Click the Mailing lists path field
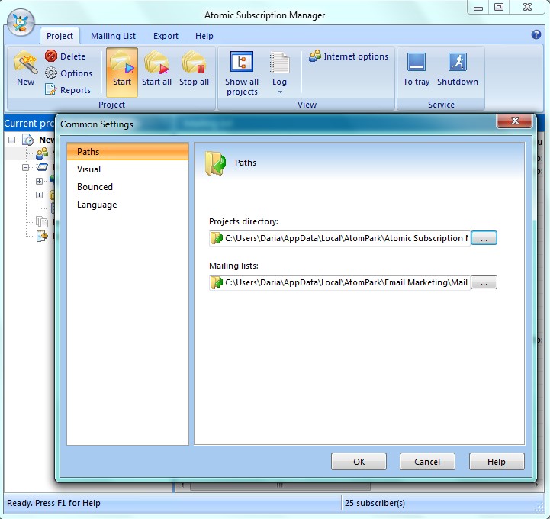This screenshot has width=550, height=519. coord(339,282)
